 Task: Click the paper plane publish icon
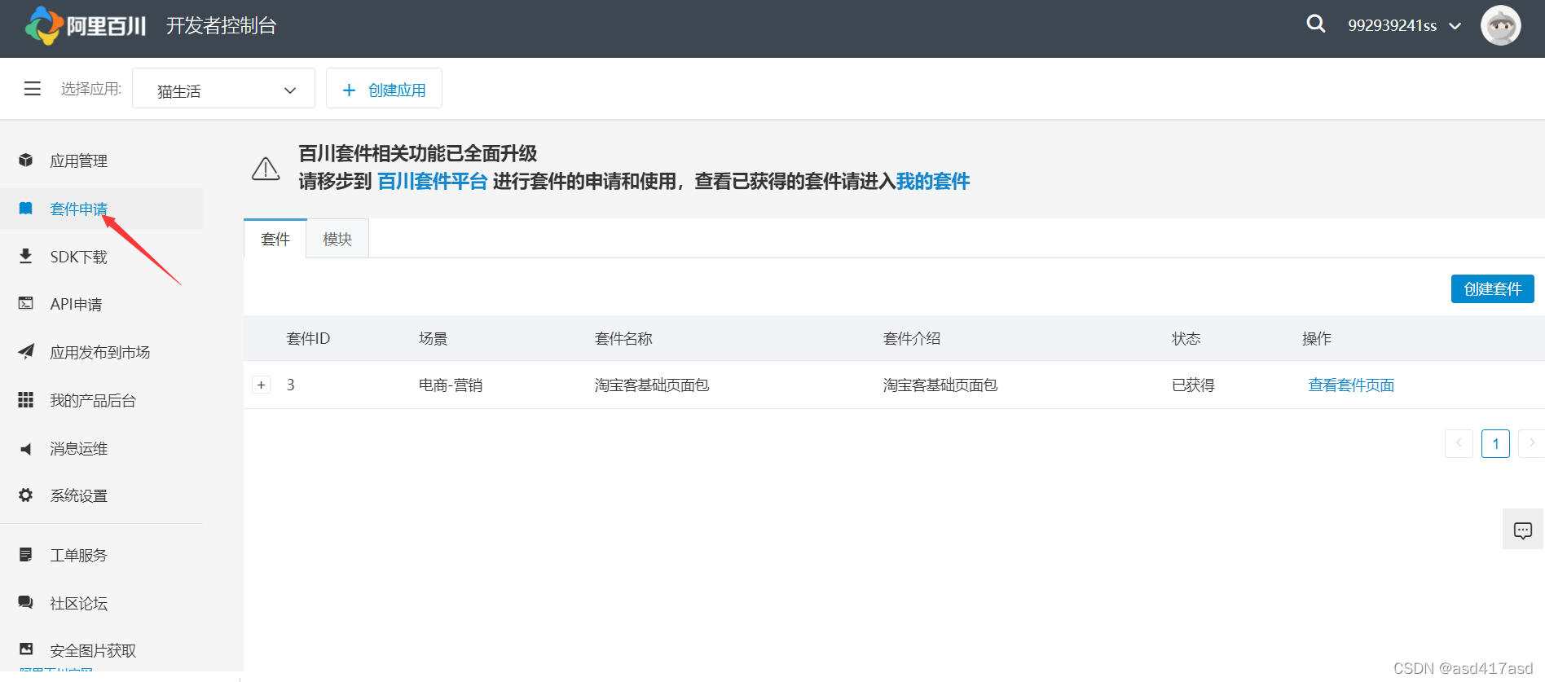click(26, 351)
